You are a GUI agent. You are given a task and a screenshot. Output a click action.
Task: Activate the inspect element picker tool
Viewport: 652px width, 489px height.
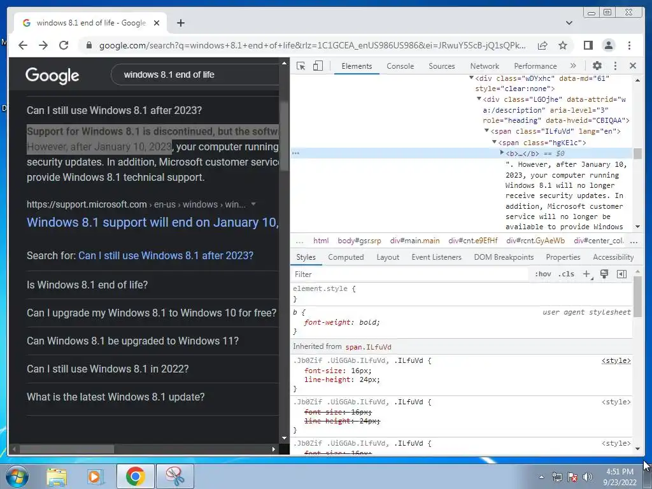pos(301,66)
